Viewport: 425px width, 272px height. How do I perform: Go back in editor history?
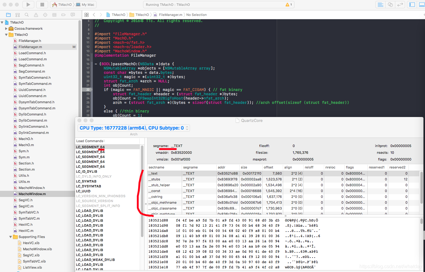[x=94, y=15]
